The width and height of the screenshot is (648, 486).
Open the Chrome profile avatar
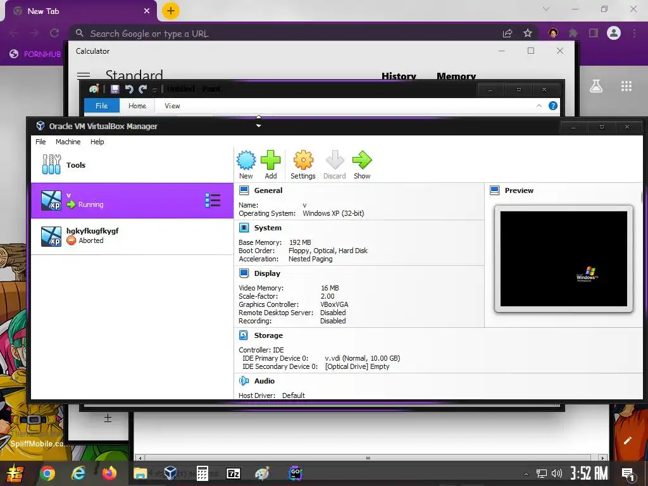point(614,33)
